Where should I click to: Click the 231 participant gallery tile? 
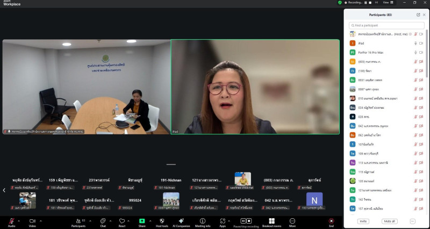99,181
